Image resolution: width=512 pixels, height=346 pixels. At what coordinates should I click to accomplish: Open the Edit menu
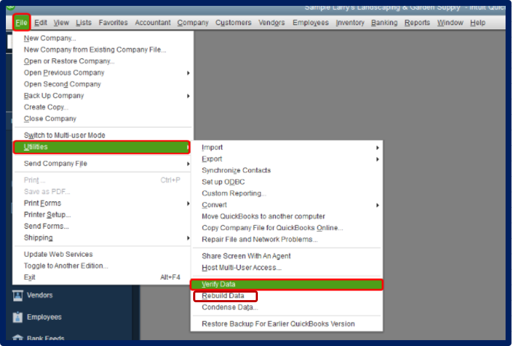pyautogui.click(x=41, y=23)
